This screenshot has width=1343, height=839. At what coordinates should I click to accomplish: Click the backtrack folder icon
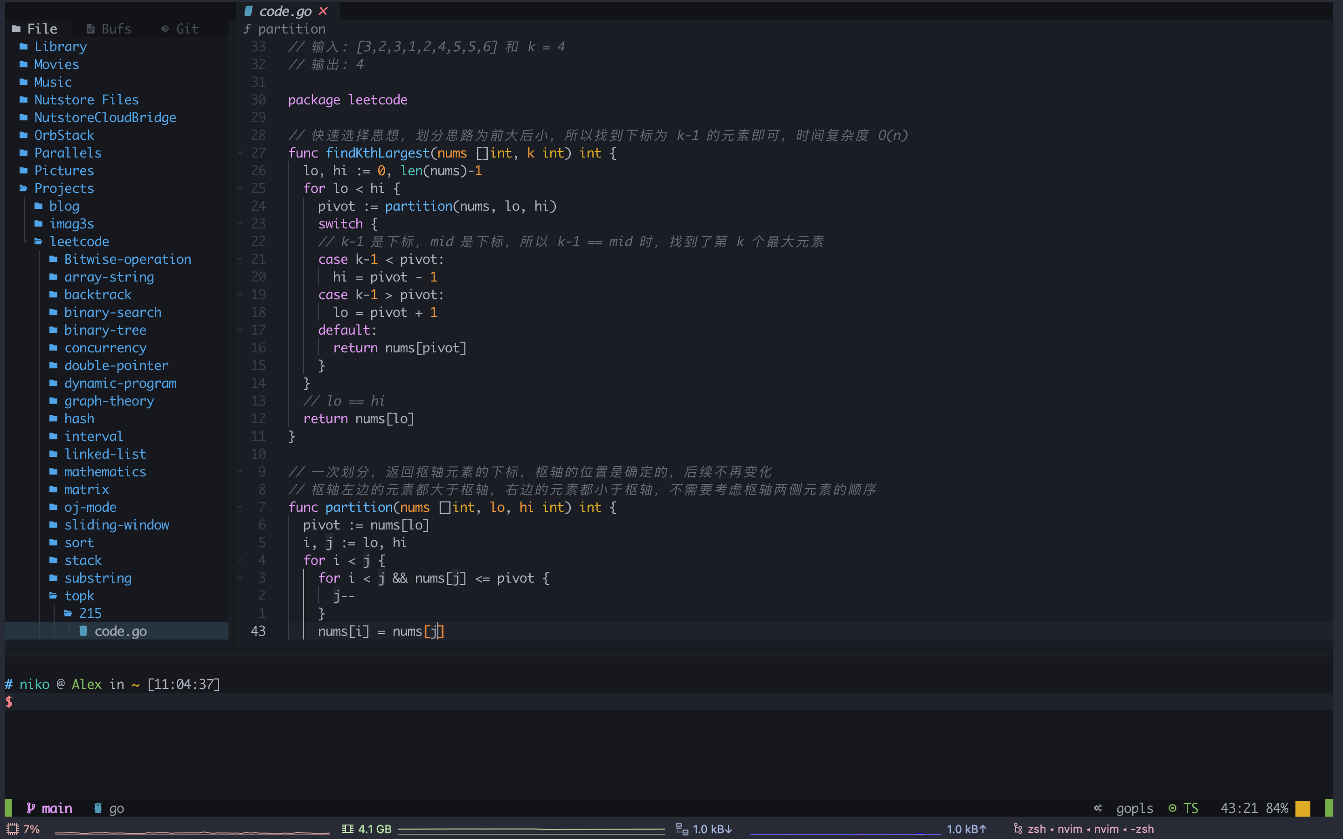coord(53,295)
